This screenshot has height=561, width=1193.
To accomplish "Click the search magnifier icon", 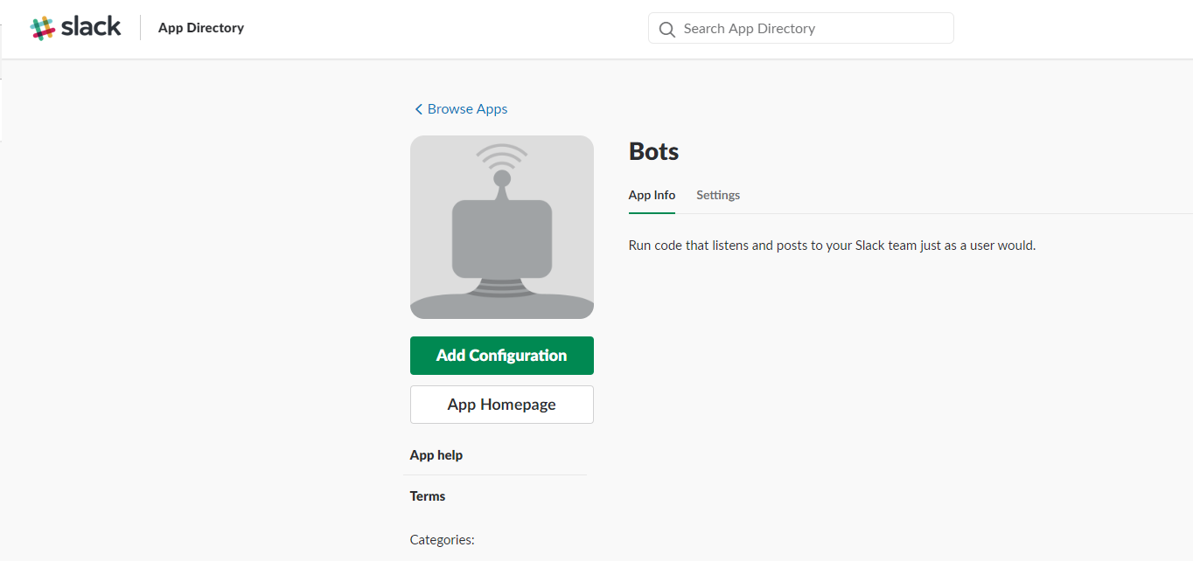I will 667,29.
